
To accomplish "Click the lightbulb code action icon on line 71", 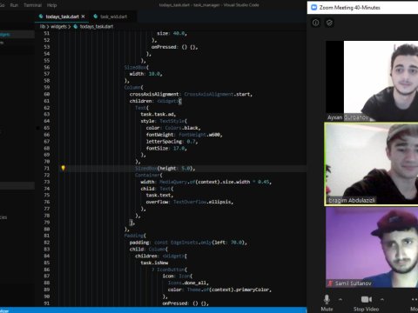I will click(63, 168).
